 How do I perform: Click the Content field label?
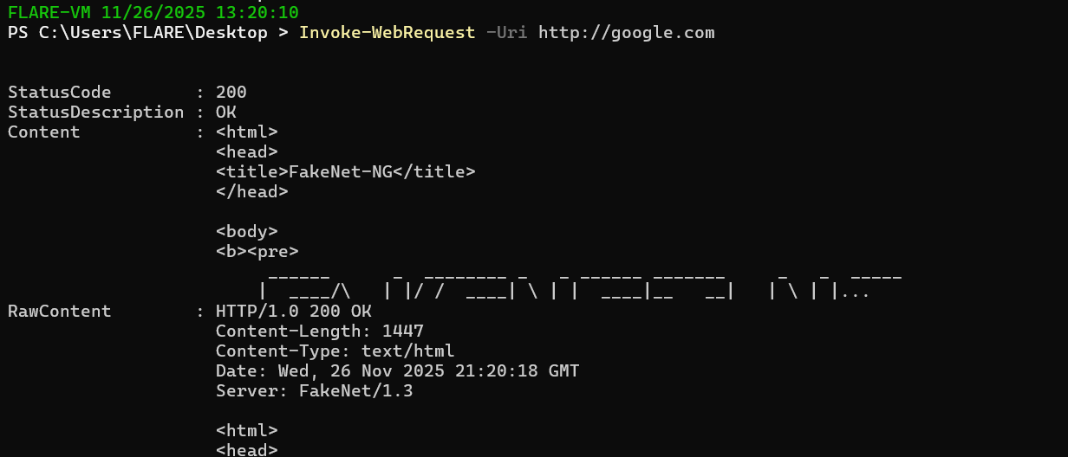tap(44, 132)
